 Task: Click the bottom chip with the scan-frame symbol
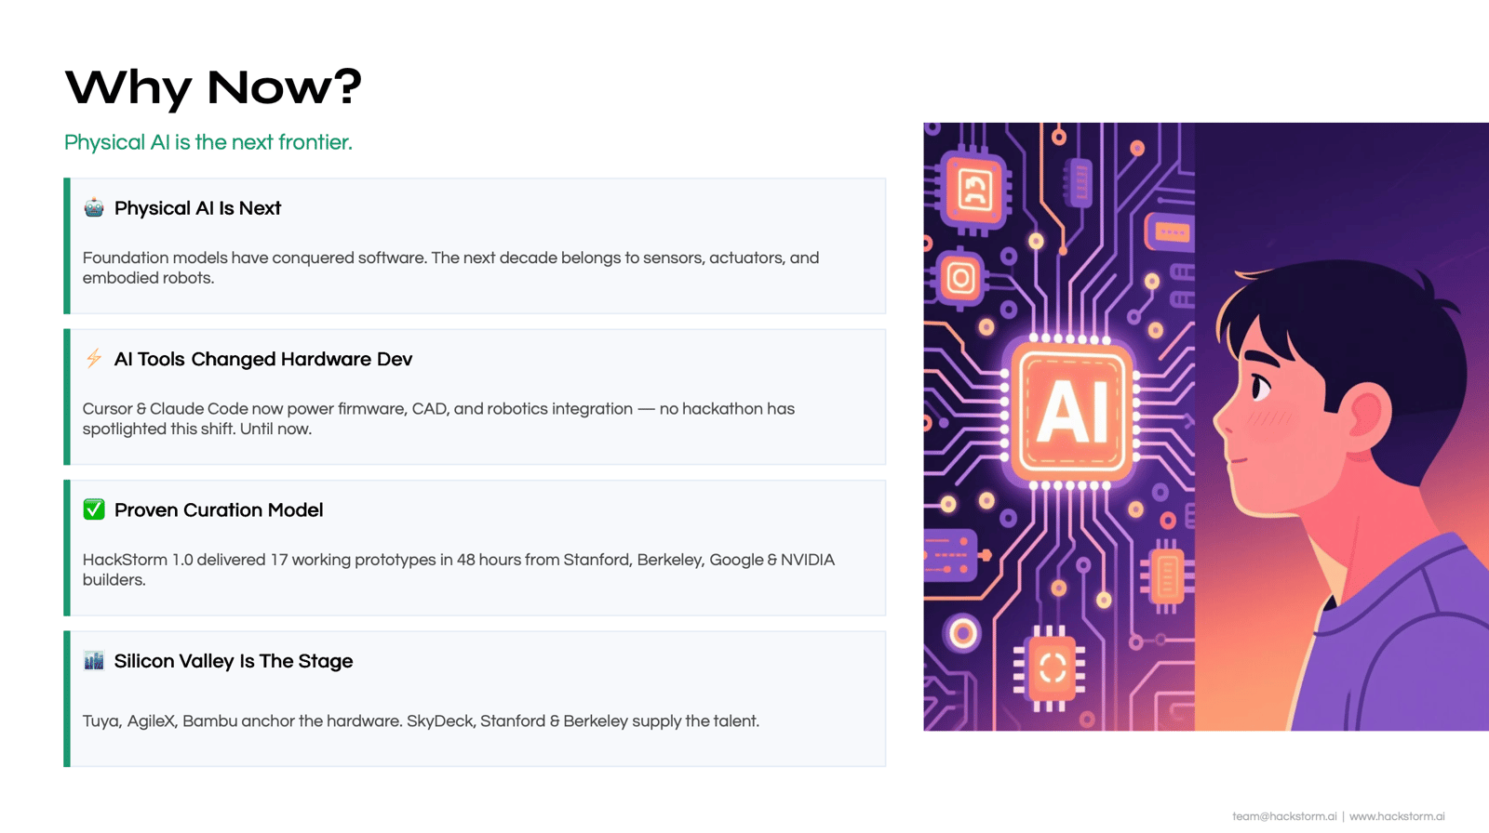pyautogui.click(x=1053, y=668)
